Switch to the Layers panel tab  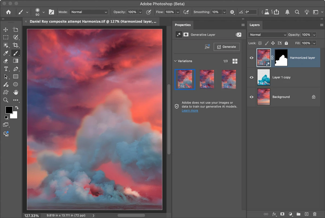pos(255,25)
